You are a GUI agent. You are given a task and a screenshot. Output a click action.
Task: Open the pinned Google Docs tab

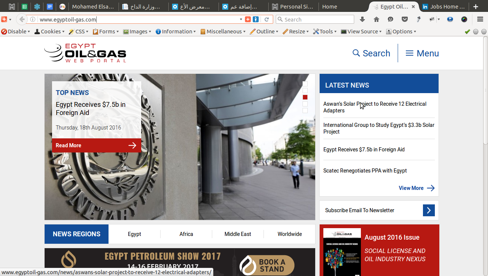[x=50, y=7]
